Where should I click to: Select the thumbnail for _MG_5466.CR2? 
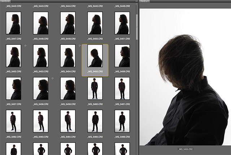click(x=122, y=121)
